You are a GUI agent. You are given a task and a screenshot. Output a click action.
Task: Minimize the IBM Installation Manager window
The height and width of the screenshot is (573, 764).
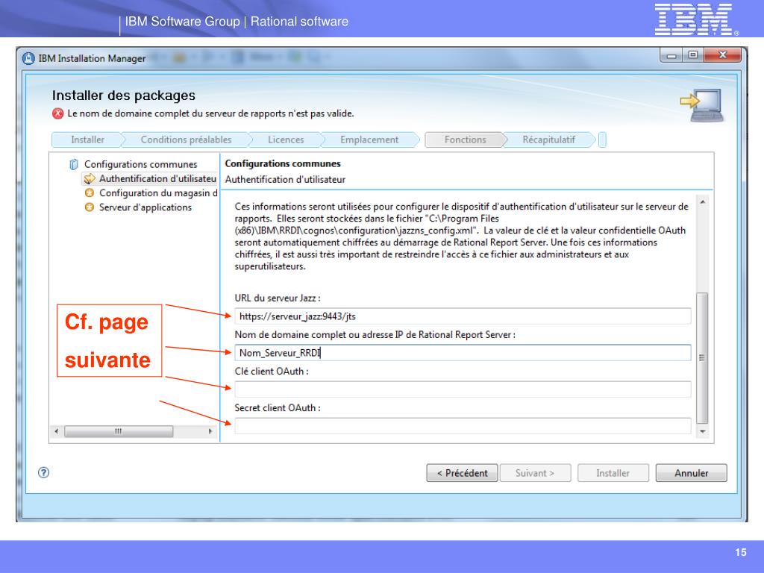(671, 55)
